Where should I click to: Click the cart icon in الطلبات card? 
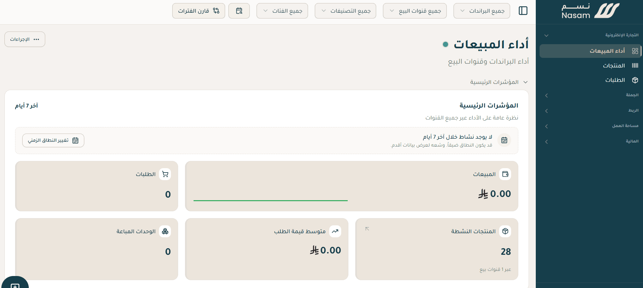pos(165,174)
